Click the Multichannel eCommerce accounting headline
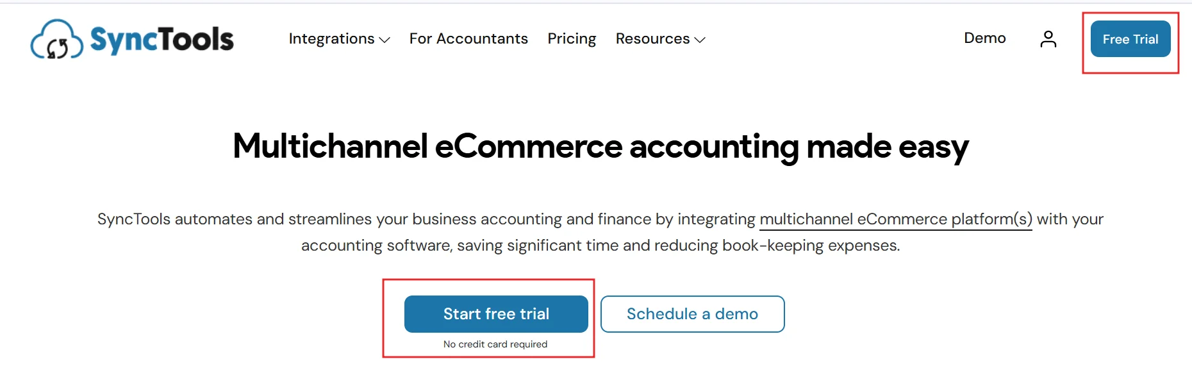This screenshot has height=375, width=1192. coord(600,147)
